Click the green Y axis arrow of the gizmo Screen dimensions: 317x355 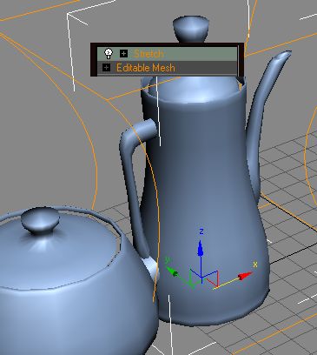pos(173,272)
